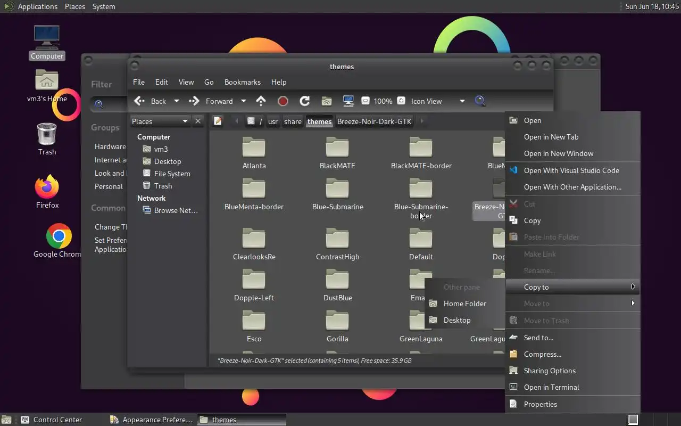Image resolution: width=681 pixels, height=426 pixels.
Task: Click the magnifier search icon in toolbar
Action: coord(480,101)
